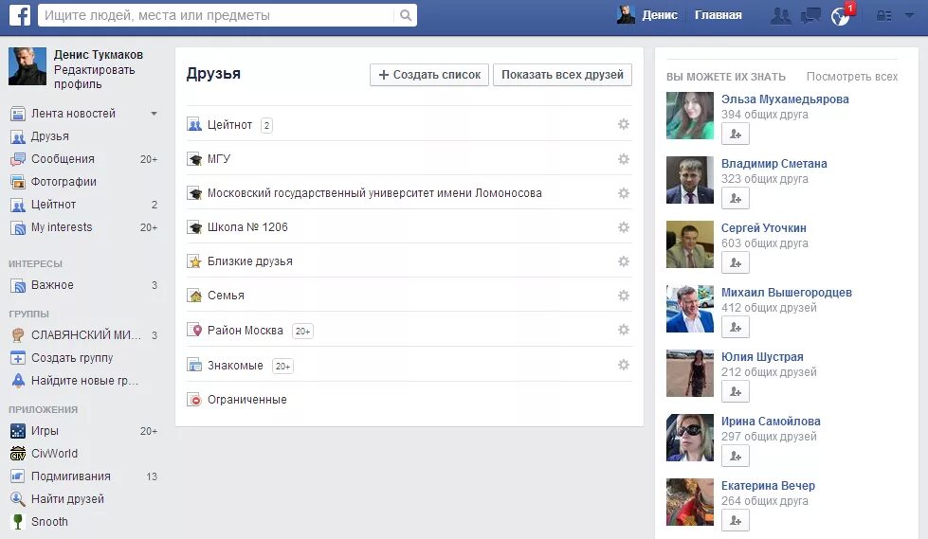Open the Семья list
Image resolution: width=928 pixels, height=539 pixels.
226,296
